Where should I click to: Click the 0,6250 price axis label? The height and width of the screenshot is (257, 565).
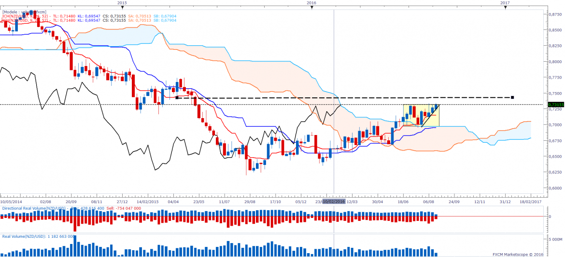pos(555,173)
